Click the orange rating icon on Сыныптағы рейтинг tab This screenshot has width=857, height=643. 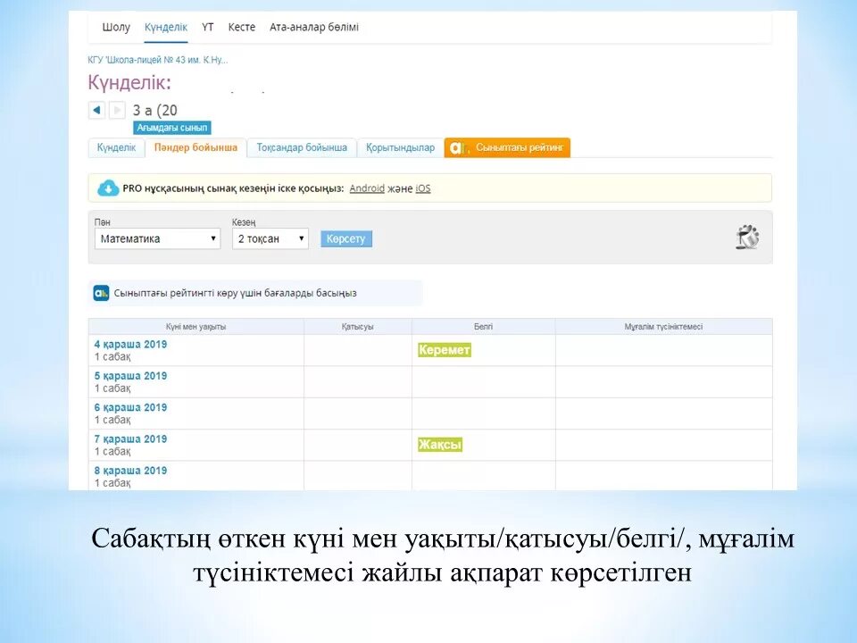click(458, 148)
